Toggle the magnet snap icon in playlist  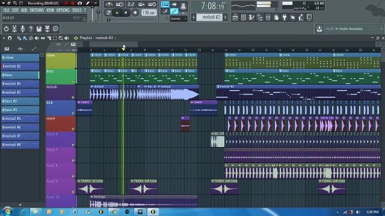point(10,38)
